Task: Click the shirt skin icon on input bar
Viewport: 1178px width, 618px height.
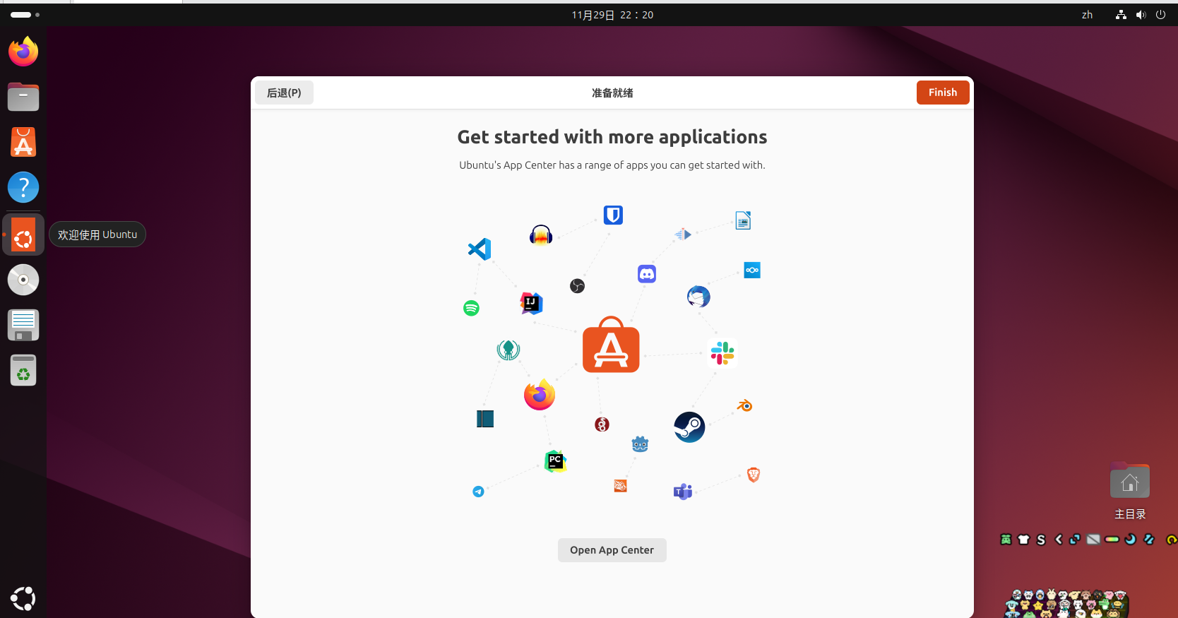Action: [x=1023, y=540]
